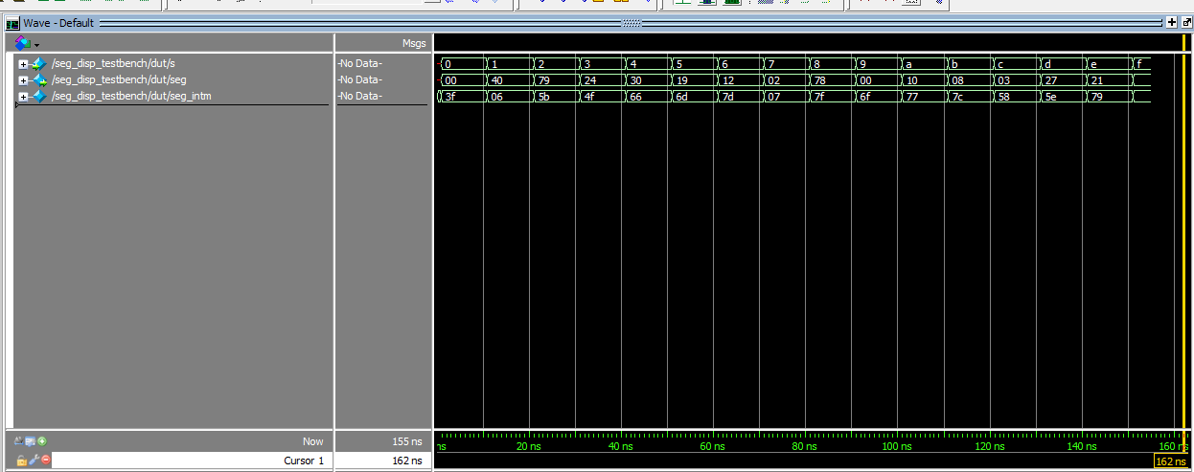Click the internal signal icon for dut/seg_intm
The height and width of the screenshot is (472, 1194).
point(38,97)
